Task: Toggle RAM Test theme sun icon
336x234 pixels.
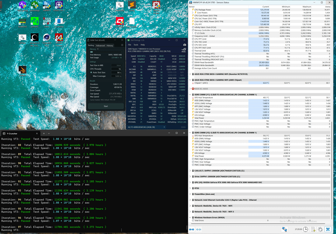Action: 122,45
